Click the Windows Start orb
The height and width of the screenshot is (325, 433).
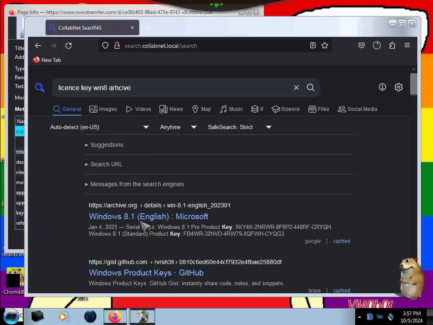pos(11,317)
